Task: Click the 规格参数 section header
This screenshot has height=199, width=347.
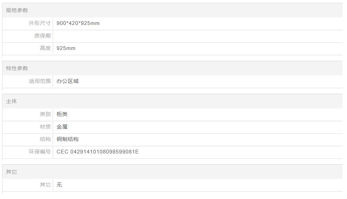Action: point(17,10)
